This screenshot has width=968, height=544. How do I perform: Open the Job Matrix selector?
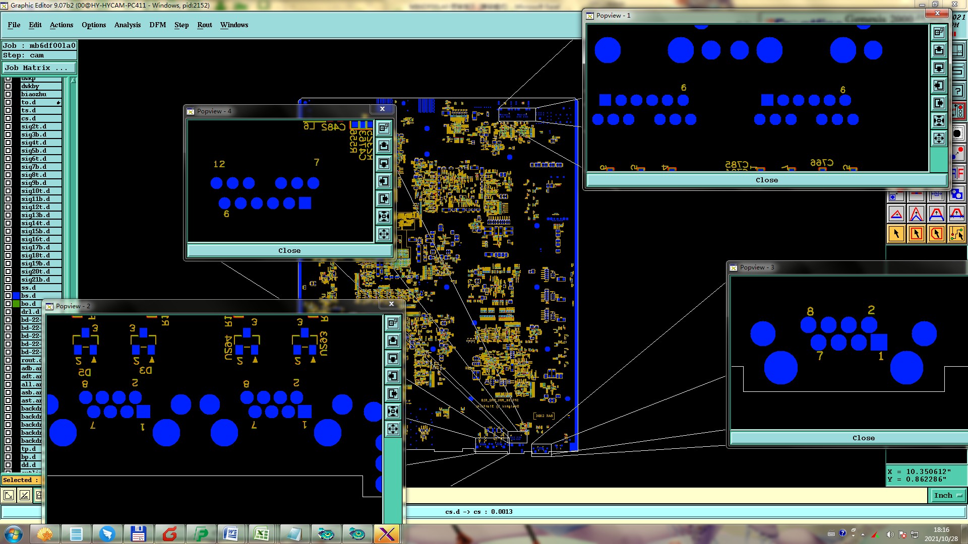[39, 67]
